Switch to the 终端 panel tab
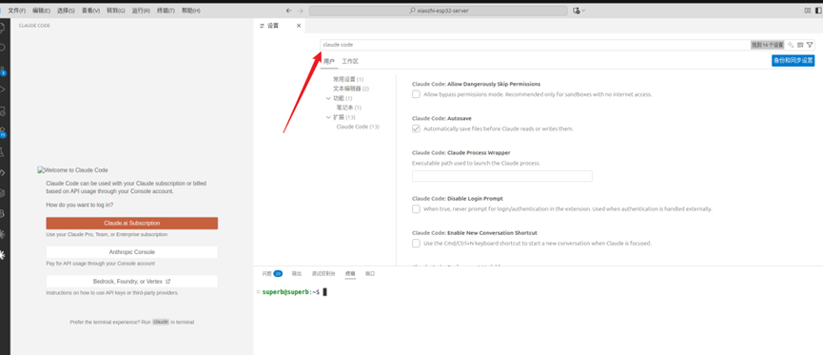Screen dimensions: 823x355 click(350, 273)
